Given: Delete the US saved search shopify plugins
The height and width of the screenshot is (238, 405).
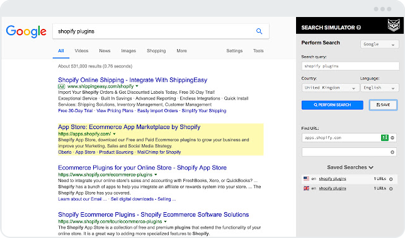Looking at the screenshot, I should (391, 179).
